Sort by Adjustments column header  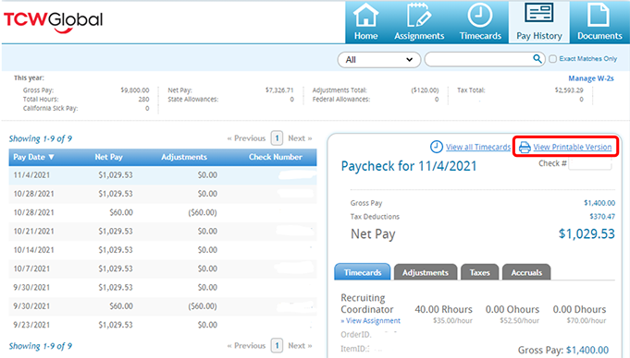184,157
